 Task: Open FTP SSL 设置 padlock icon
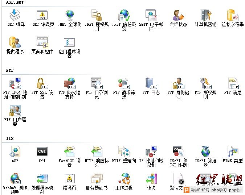click(42, 83)
